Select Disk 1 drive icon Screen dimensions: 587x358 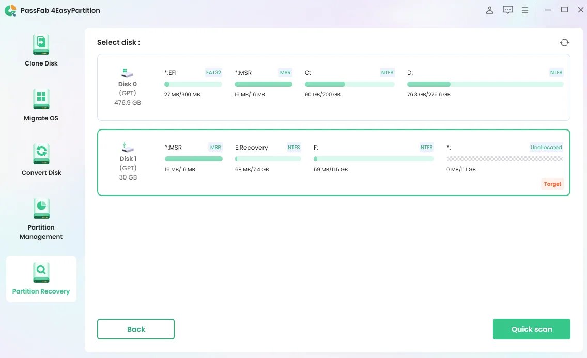(127, 148)
